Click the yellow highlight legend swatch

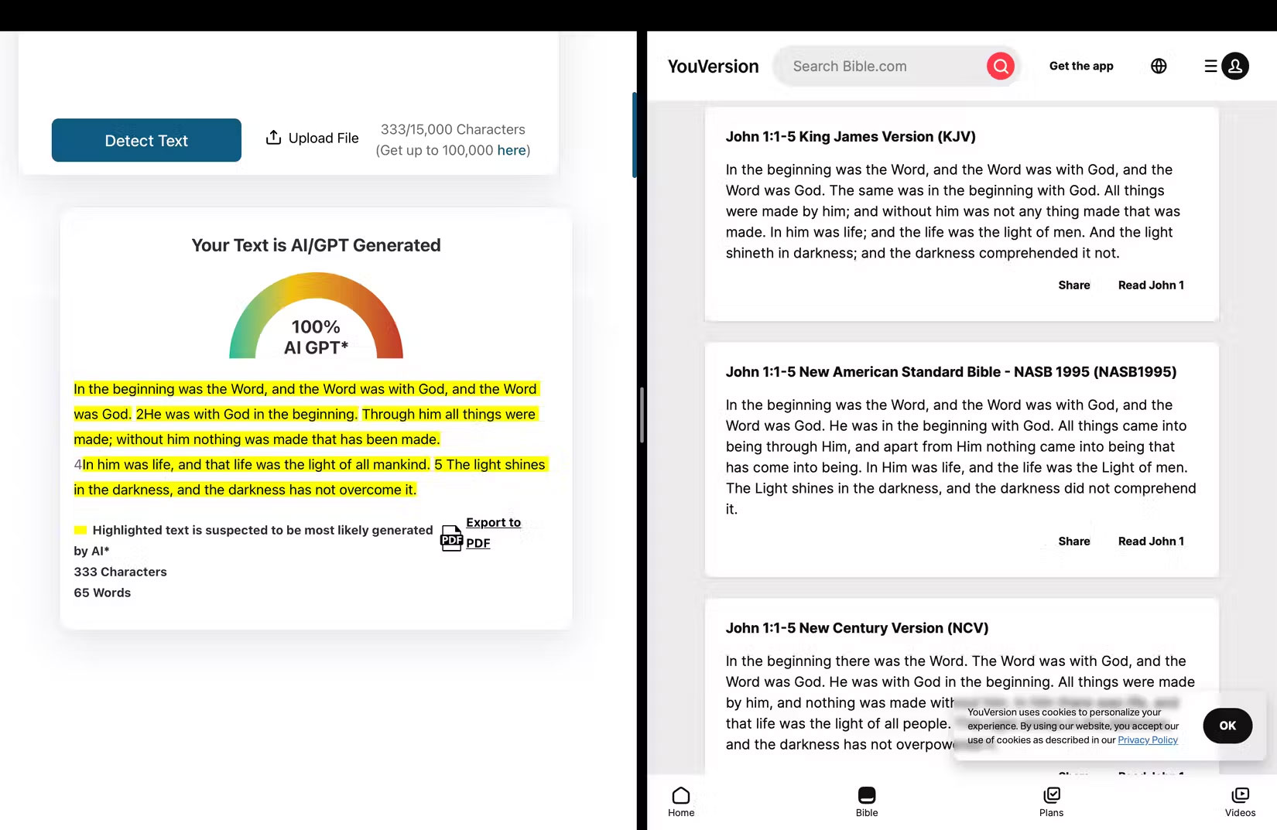pyautogui.click(x=80, y=529)
